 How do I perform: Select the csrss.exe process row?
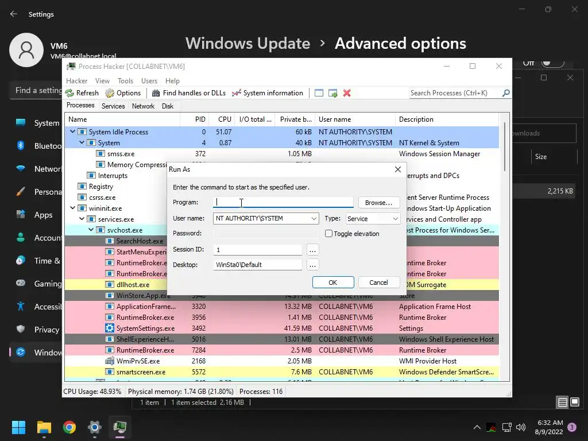pyautogui.click(x=116, y=198)
